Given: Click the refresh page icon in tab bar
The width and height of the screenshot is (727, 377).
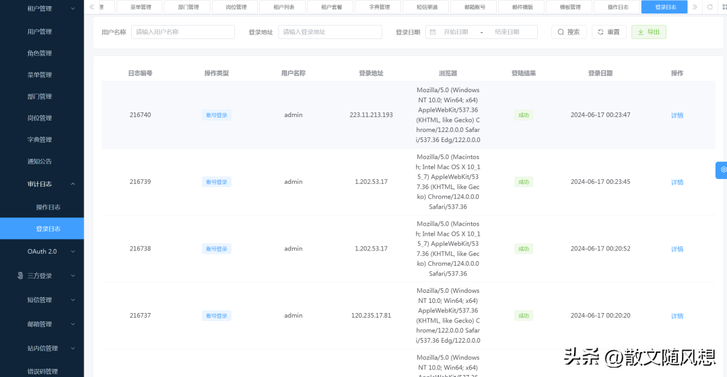Looking at the screenshot, I should 709,7.
